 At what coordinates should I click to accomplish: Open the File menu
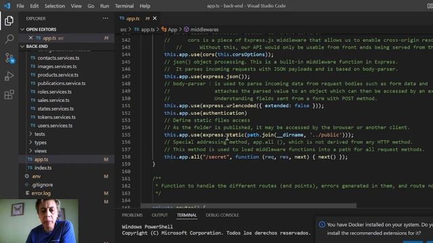tap(20, 6)
